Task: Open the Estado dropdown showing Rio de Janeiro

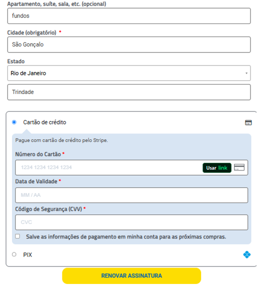Action: (129, 73)
